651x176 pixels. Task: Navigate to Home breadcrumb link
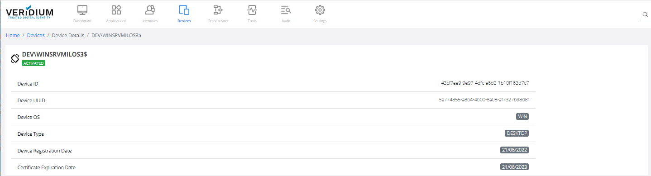pyautogui.click(x=13, y=35)
